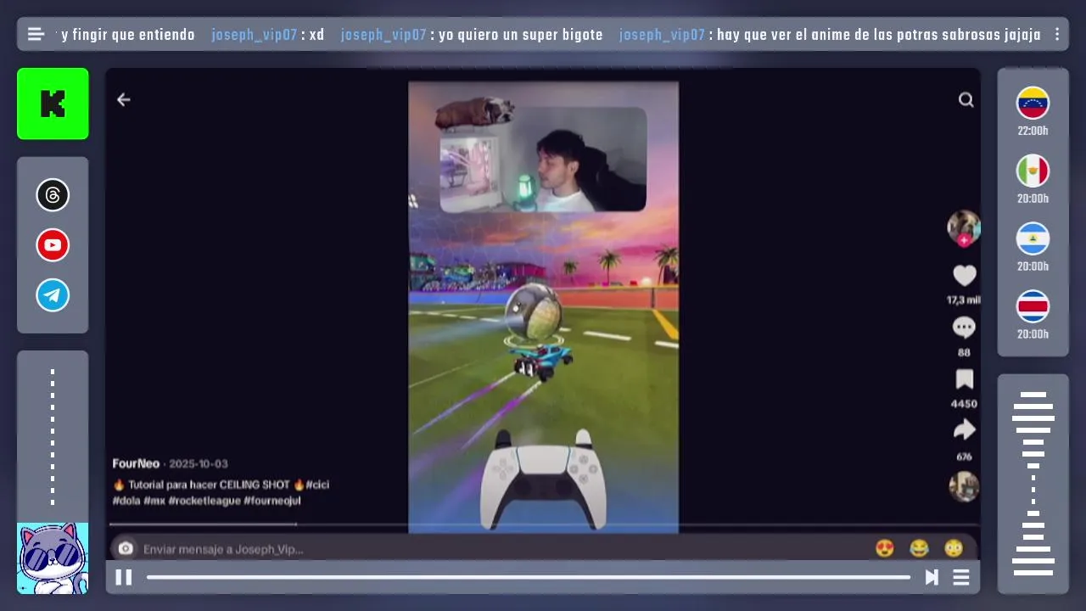The width and height of the screenshot is (1086, 611).
Task: Open the Telegram social icon
Action: (x=53, y=295)
